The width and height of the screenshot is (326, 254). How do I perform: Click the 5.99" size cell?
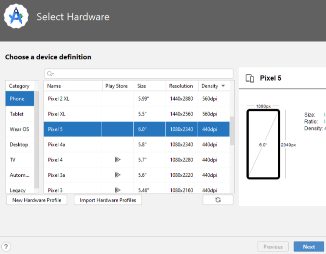(x=150, y=99)
